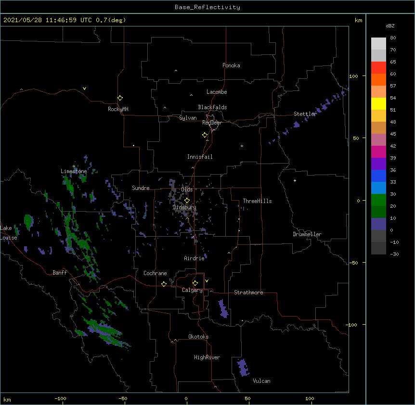
Task: Click the Didsbury label
Action: point(184,207)
